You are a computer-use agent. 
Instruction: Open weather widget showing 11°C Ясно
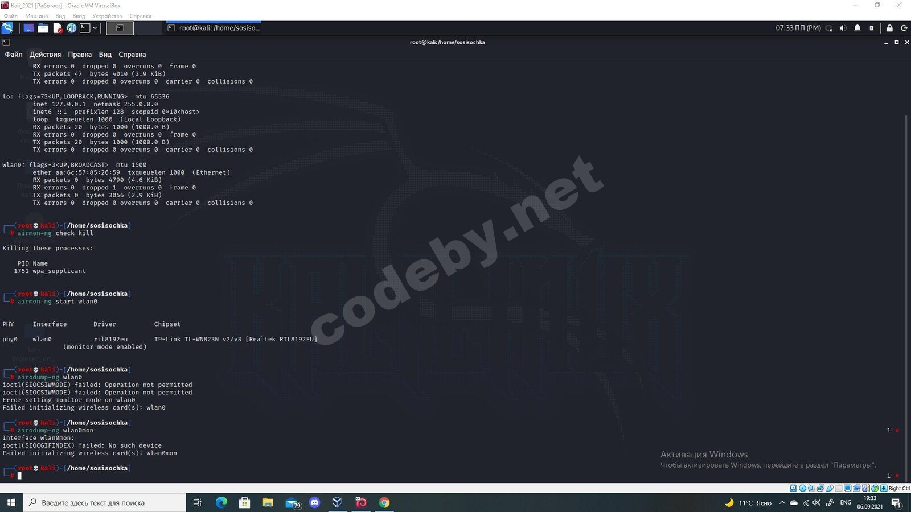click(748, 503)
